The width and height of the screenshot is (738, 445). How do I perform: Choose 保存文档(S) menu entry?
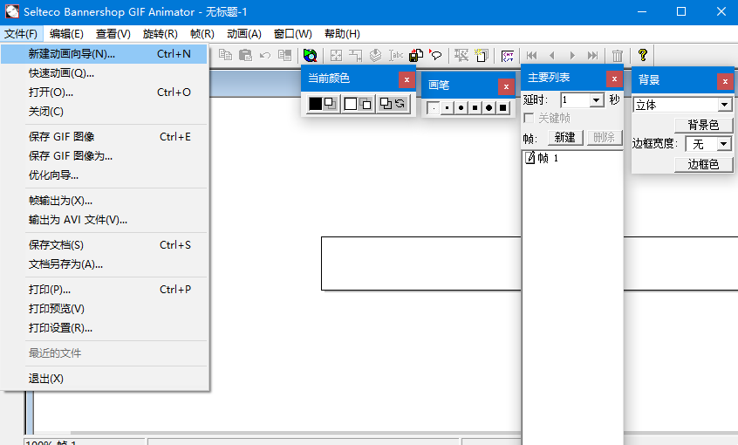click(104, 245)
